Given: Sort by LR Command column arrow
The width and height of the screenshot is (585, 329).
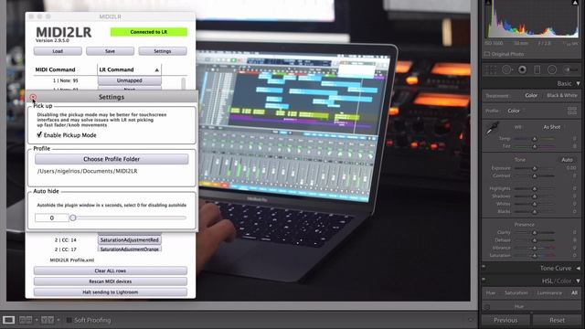Looking at the screenshot, I should [x=156, y=69].
